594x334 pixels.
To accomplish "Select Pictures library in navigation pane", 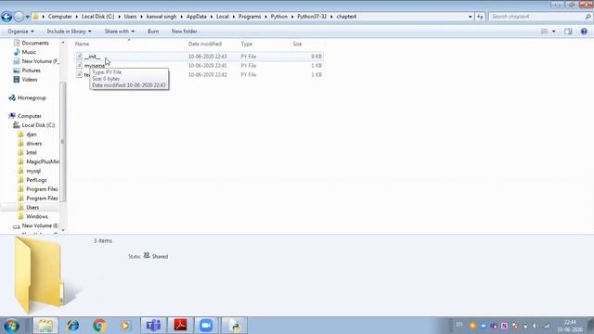I will [31, 71].
